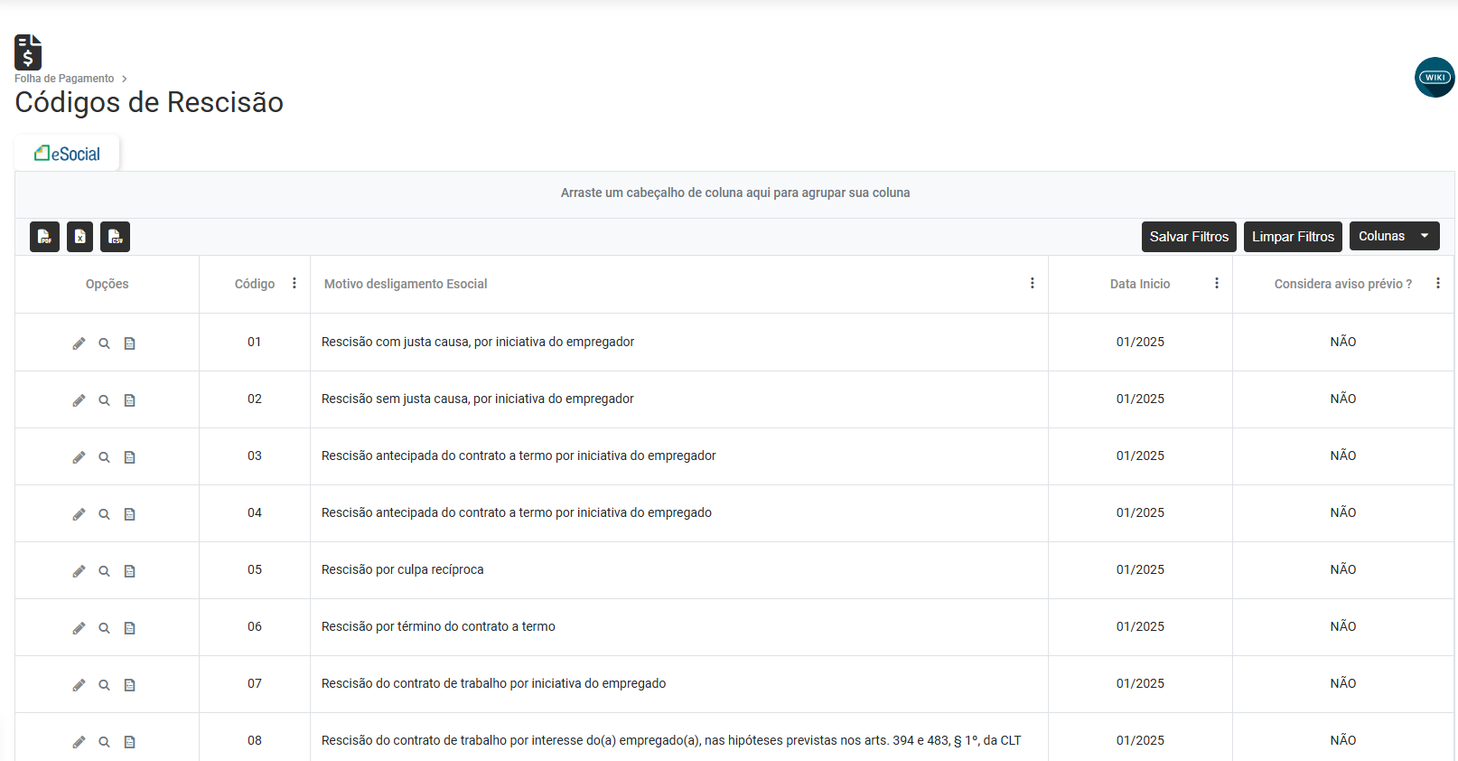1458x761 pixels.
Task: Open the document icon for code 05
Action: point(130,571)
